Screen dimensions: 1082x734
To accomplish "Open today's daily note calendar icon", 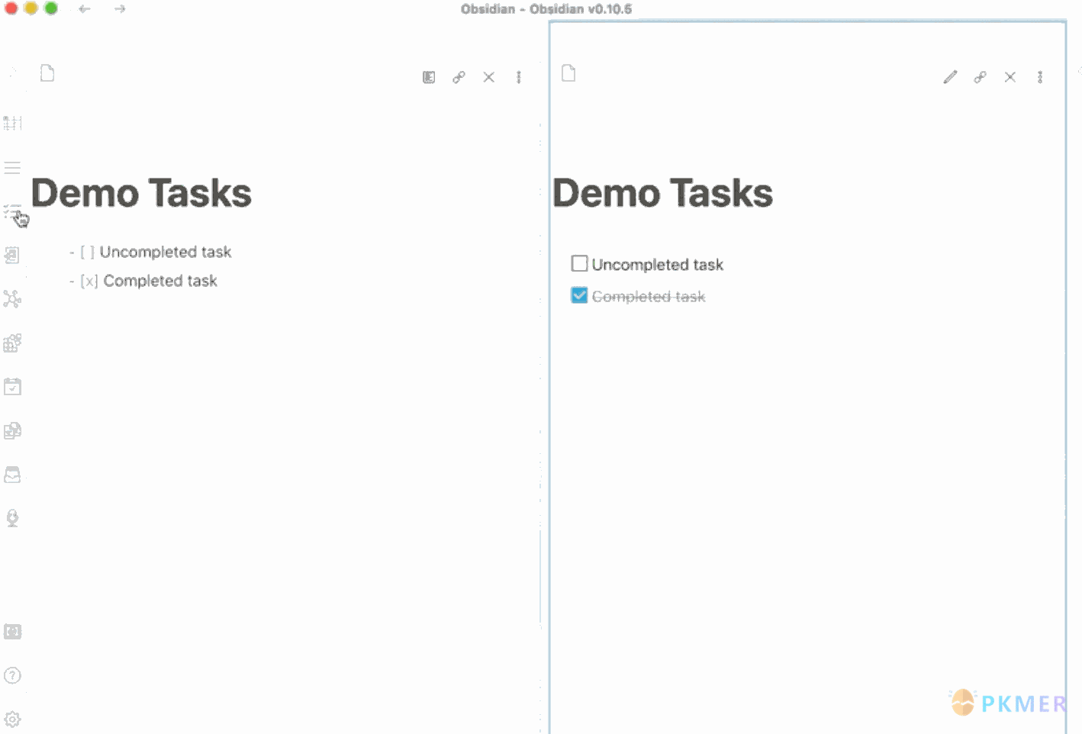I will (x=12, y=386).
